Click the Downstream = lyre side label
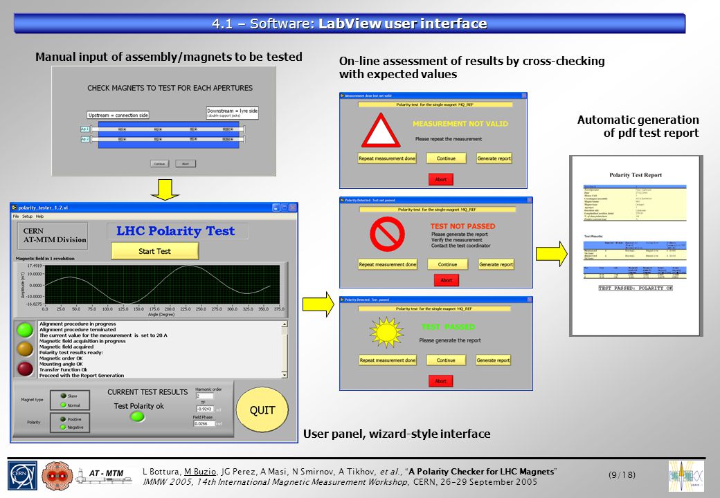The width and height of the screenshot is (720, 498). coord(233,113)
